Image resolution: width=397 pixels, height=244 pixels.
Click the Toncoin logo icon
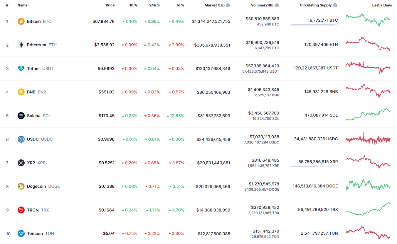point(21,233)
